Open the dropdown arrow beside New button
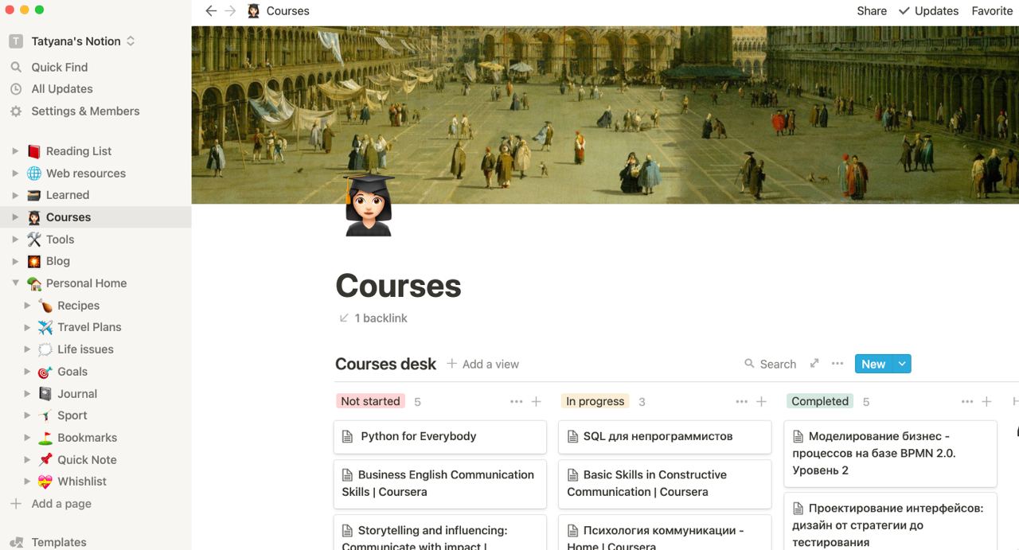Viewport: 1019px width, 550px height. tap(902, 364)
